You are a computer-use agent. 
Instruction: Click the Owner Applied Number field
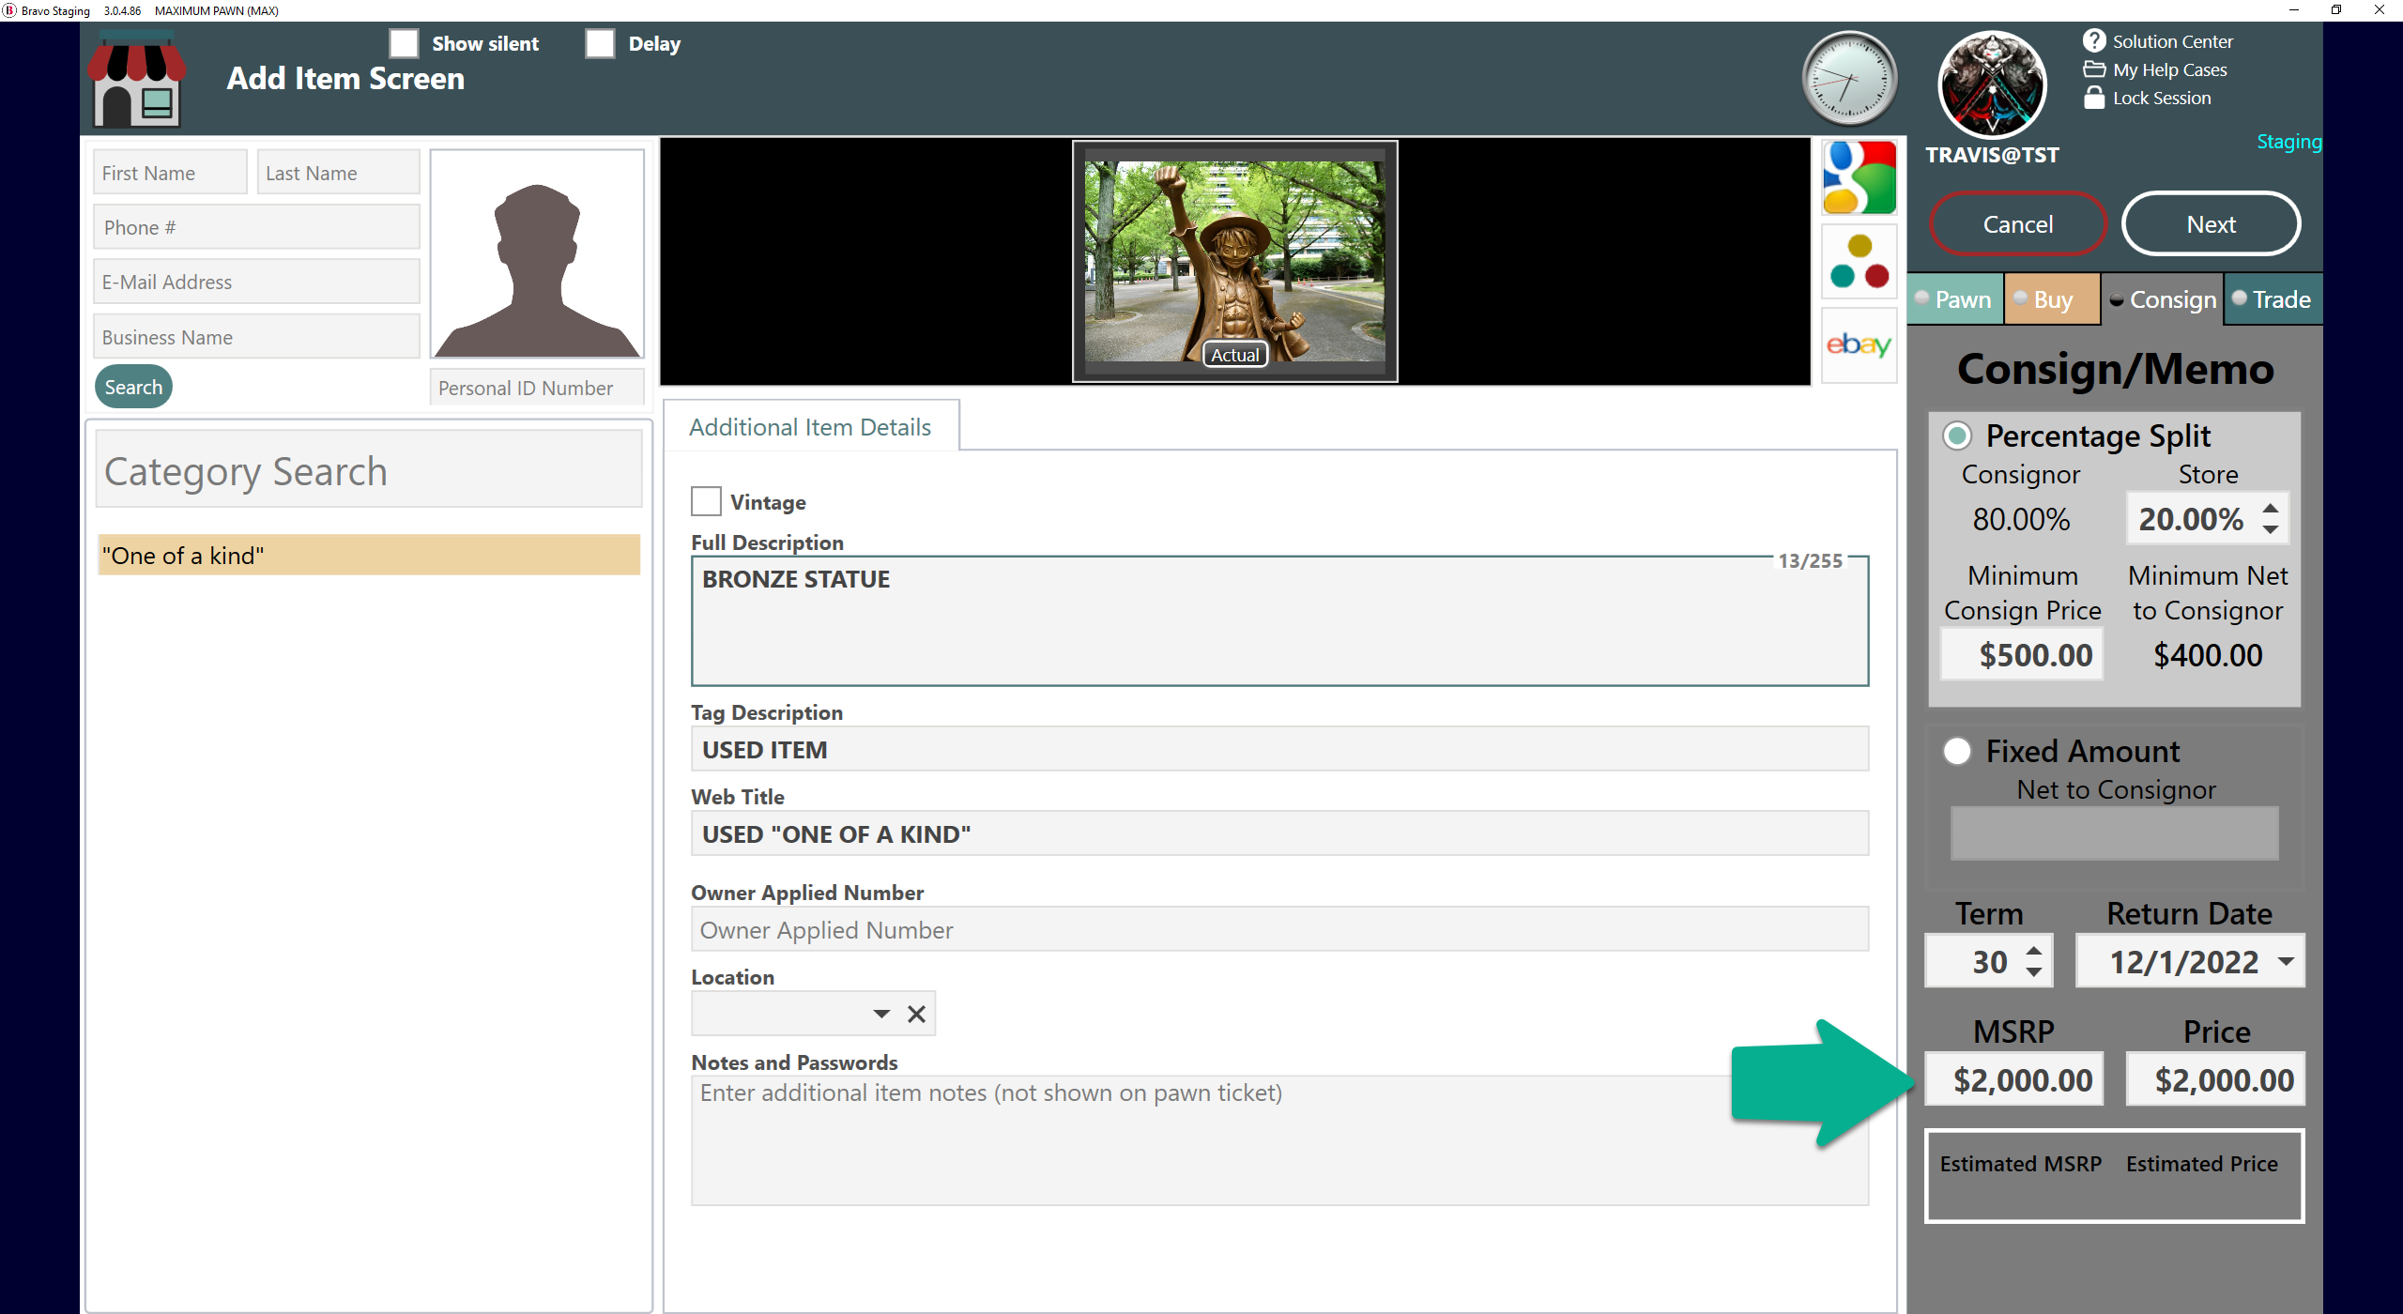(x=1279, y=929)
